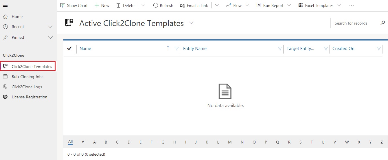Expand the Flow dropdown chevron
The height and width of the screenshot is (160, 388).
[247, 5]
